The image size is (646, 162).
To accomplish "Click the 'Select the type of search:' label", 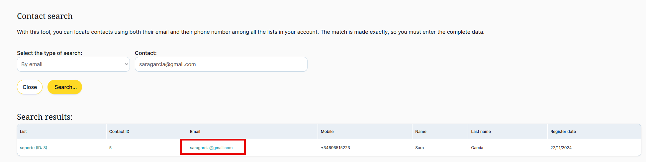I will tap(49, 53).
